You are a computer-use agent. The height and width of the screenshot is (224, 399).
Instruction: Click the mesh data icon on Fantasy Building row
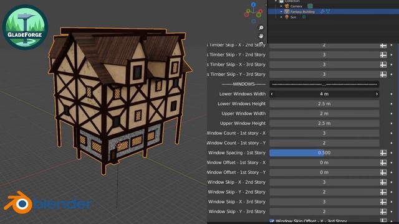328,11
